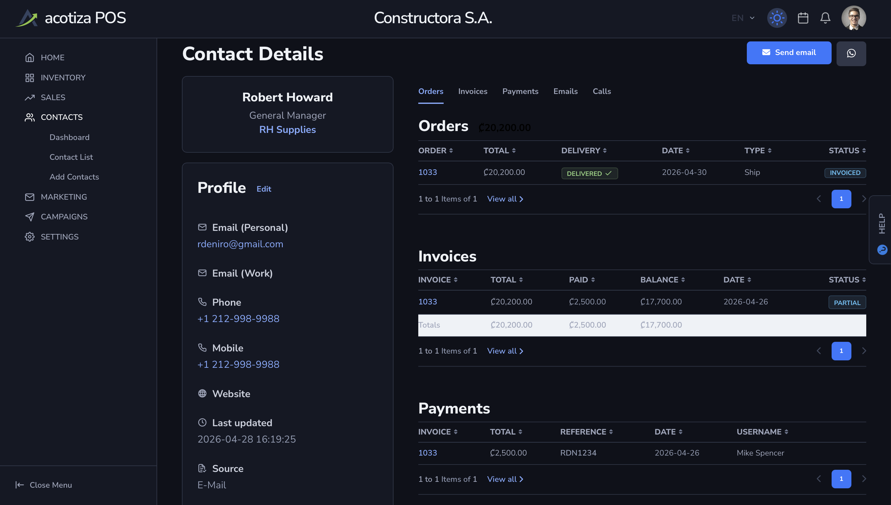Screen dimensions: 891x505
Task: Sort orders by DATE column
Action: (675, 151)
